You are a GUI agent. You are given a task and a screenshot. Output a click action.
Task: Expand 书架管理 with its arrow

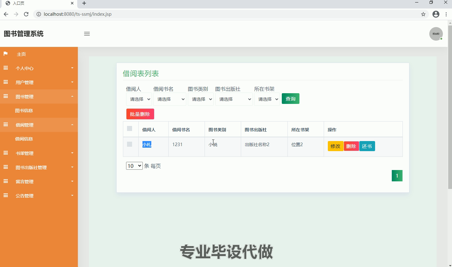click(x=72, y=153)
